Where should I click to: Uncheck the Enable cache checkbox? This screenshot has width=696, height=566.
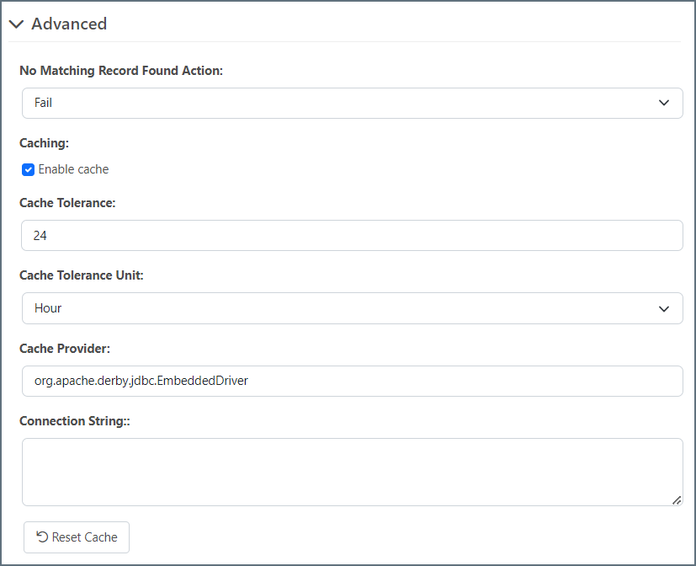tap(28, 169)
